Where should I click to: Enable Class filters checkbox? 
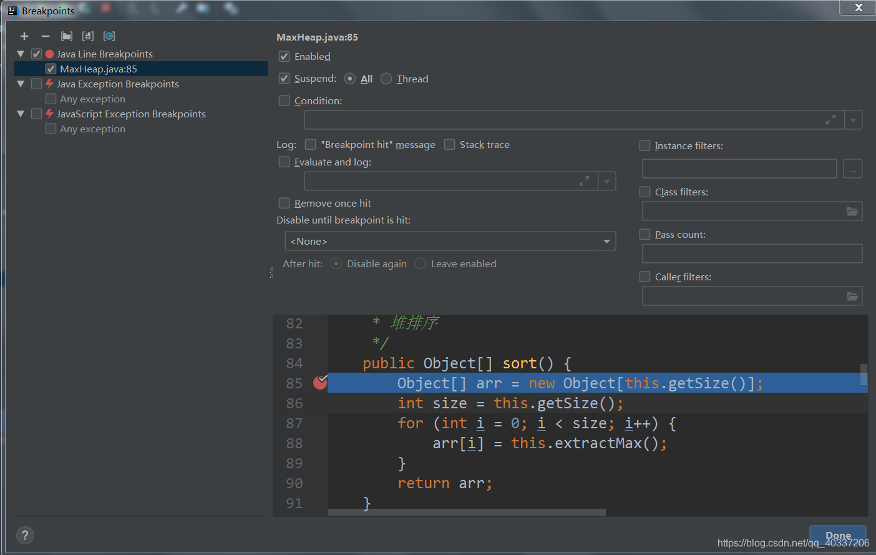point(645,192)
